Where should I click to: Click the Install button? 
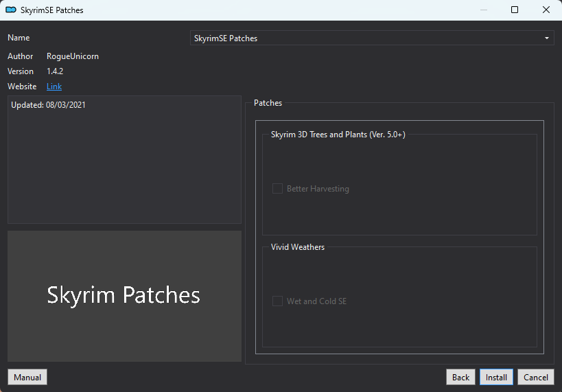coord(496,378)
